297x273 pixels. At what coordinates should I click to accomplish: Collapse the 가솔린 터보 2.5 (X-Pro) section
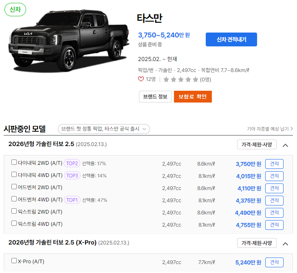tap(285, 244)
